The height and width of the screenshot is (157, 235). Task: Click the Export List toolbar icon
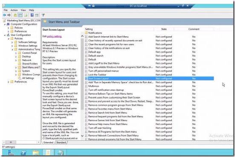point(26,15)
